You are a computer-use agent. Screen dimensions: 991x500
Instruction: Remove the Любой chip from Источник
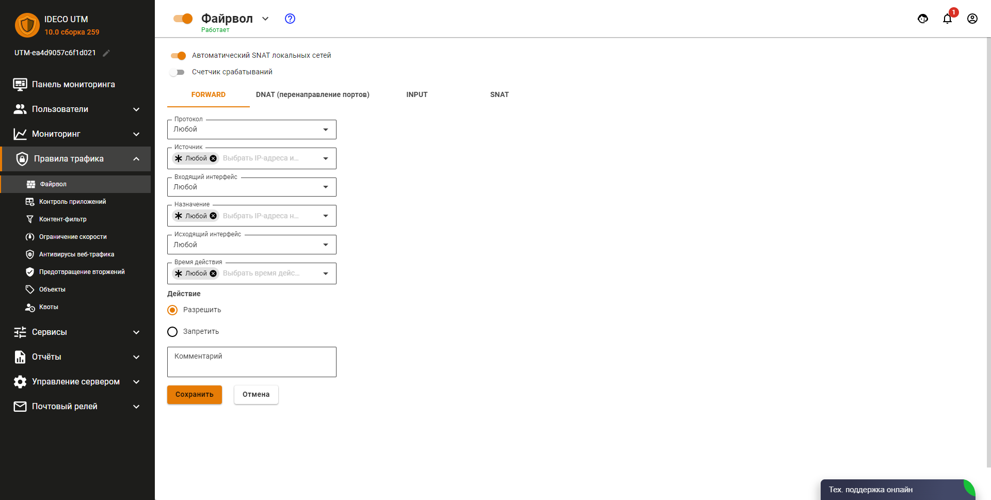point(213,158)
